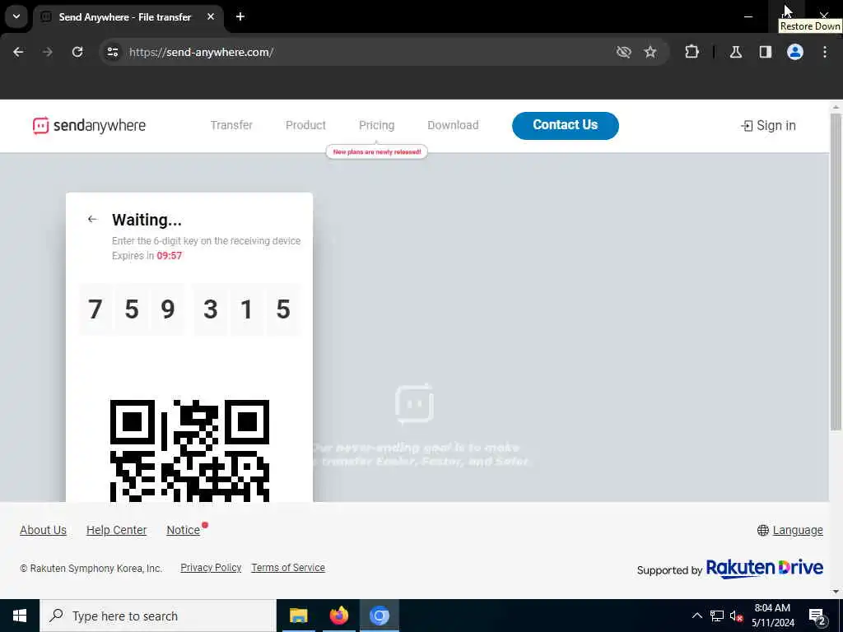Screen dimensions: 843x632
Task: Click the eye-slash icon in the address bar
Action: tap(624, 52)
